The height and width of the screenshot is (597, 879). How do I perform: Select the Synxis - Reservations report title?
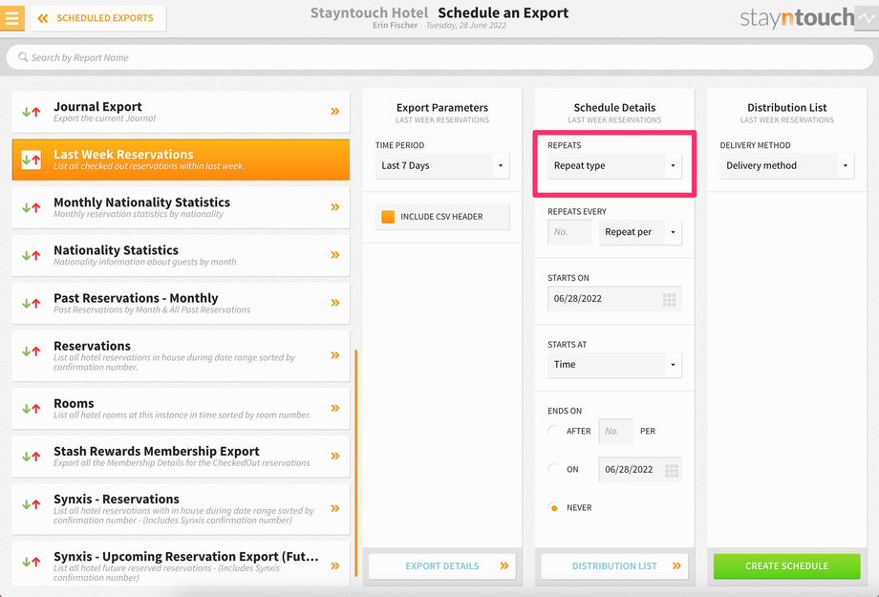point(116,499)
